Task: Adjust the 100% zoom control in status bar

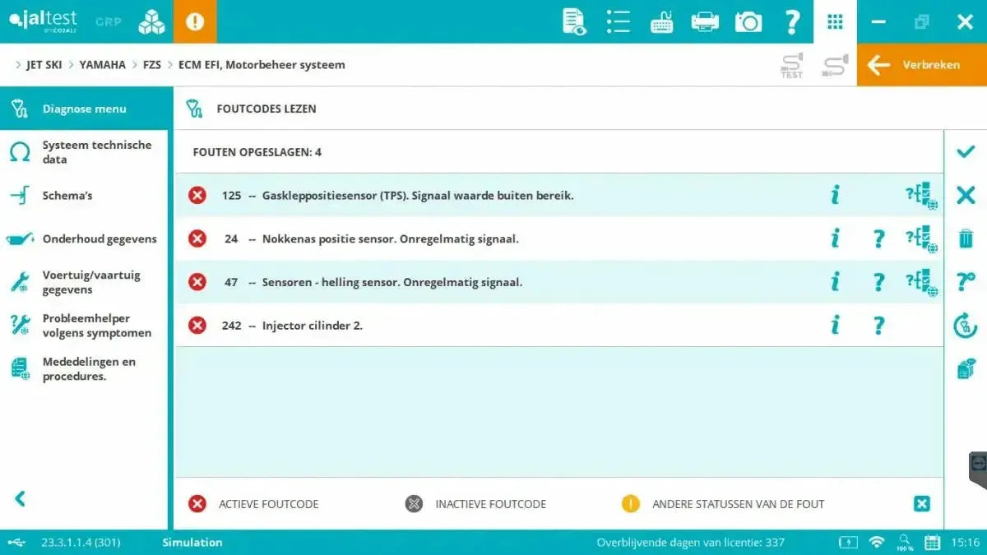Action: [905, 542]
